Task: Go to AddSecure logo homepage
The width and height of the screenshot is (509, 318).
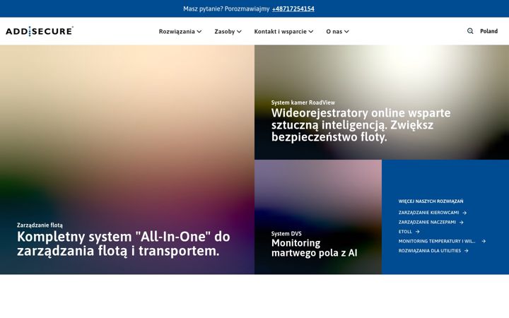Action: [x=40, y=31]
